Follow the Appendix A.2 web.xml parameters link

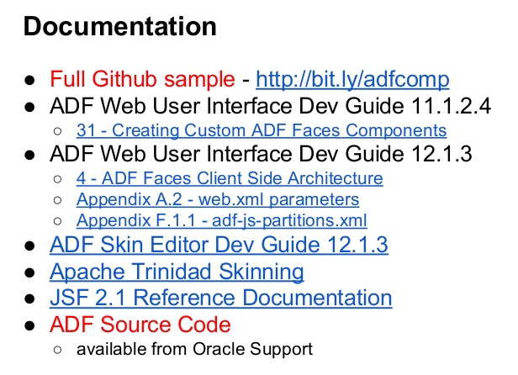pos(217,200)
